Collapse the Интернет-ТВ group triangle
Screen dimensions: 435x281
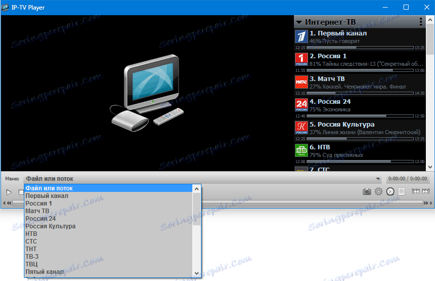tap(299, 22)
